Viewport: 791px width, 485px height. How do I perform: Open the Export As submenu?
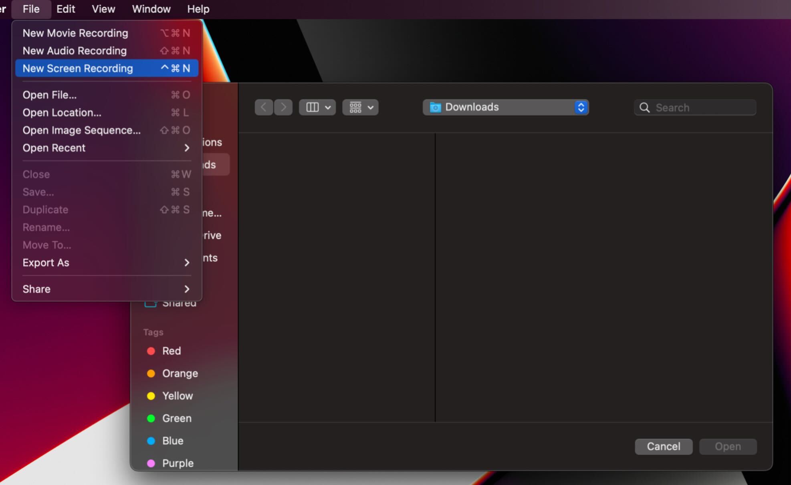(105, 262)
